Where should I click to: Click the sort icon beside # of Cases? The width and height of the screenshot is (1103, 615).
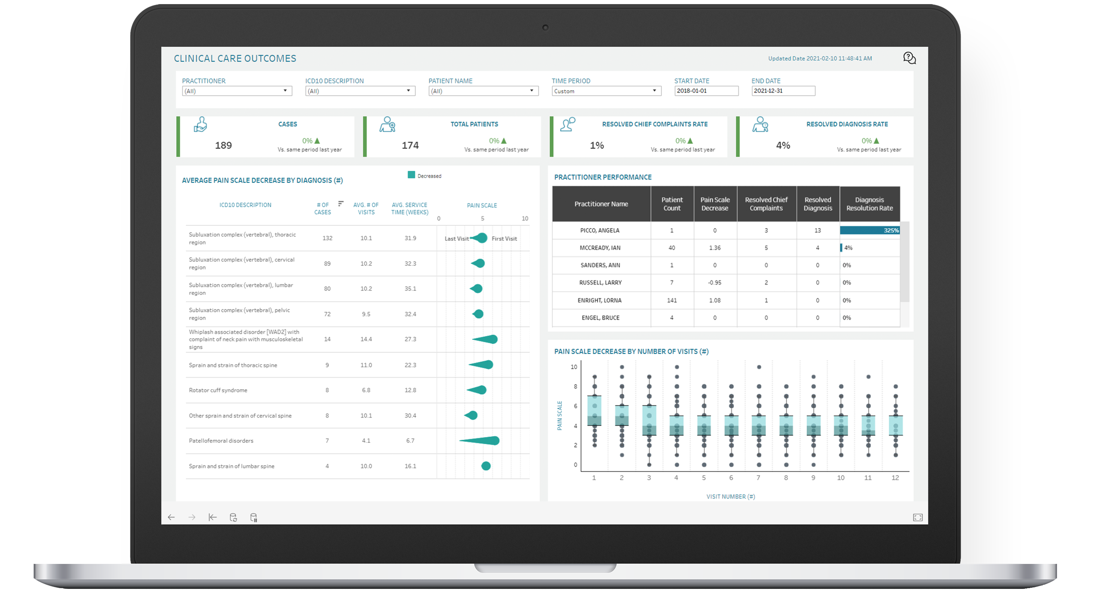[x=341, y=204]
